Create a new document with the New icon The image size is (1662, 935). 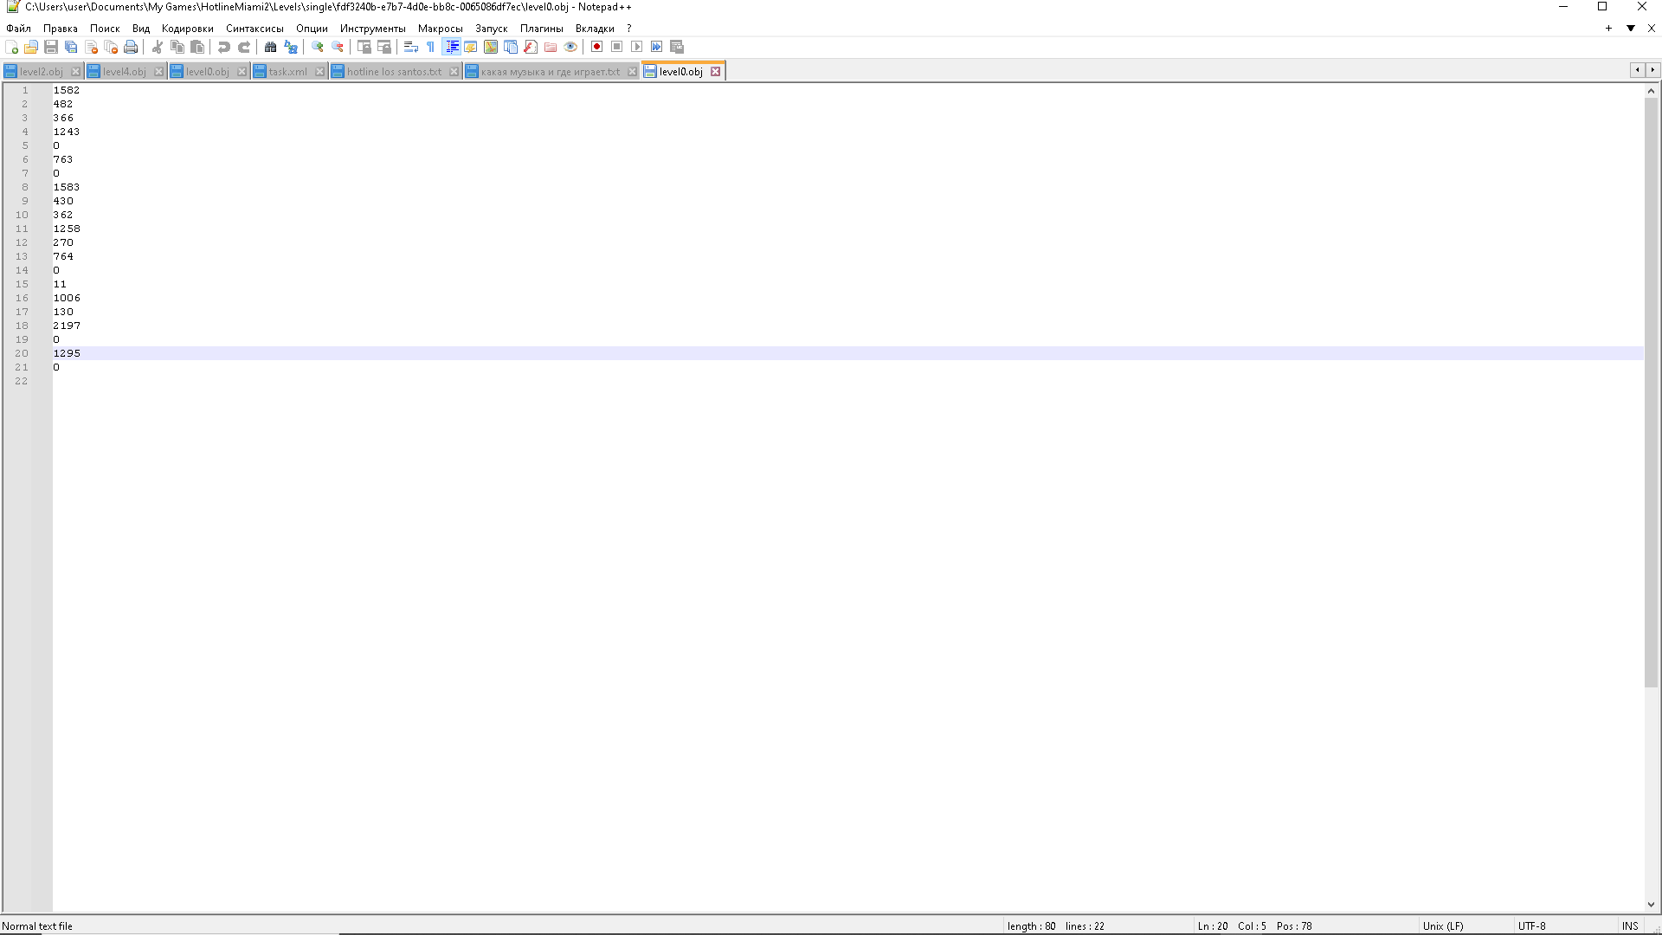(11, 47)
